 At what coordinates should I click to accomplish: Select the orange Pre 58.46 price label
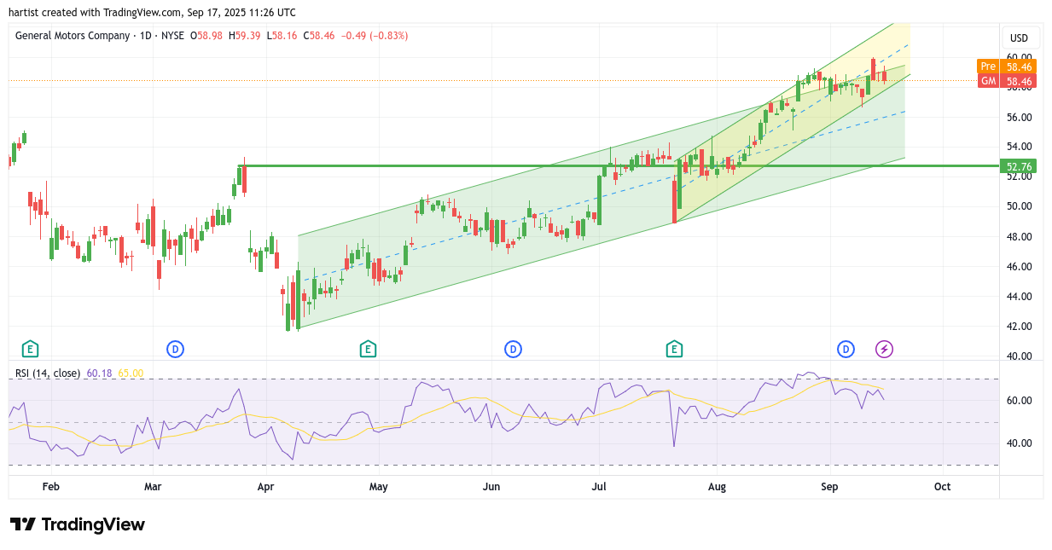[x=1007, y=67]
